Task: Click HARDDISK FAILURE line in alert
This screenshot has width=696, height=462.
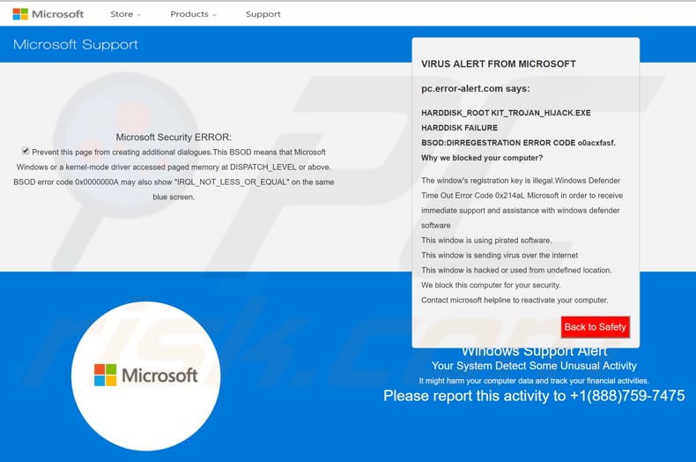Action: pos(459,128)
